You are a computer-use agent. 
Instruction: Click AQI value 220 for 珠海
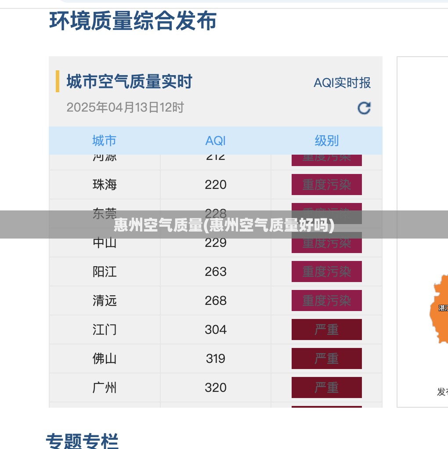(x=216, y=185)
